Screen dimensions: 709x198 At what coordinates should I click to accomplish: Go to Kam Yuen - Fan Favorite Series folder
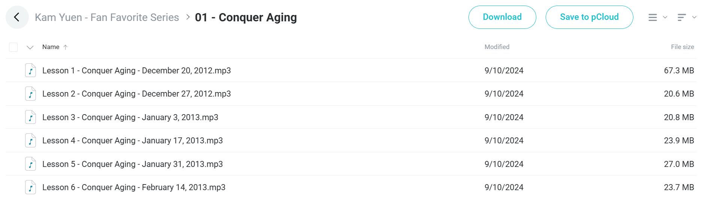pos(107,17)
